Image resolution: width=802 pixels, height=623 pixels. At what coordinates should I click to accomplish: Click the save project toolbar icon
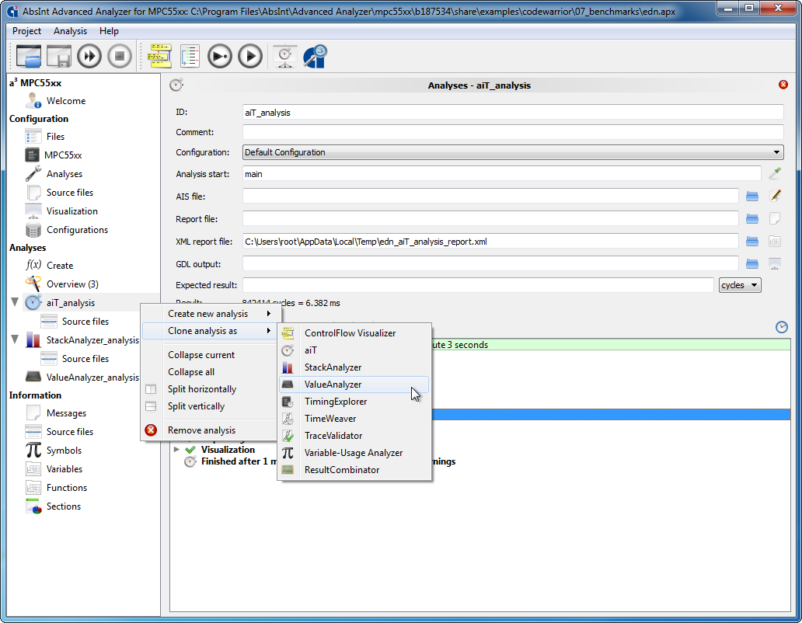click(x=59, y=56)
